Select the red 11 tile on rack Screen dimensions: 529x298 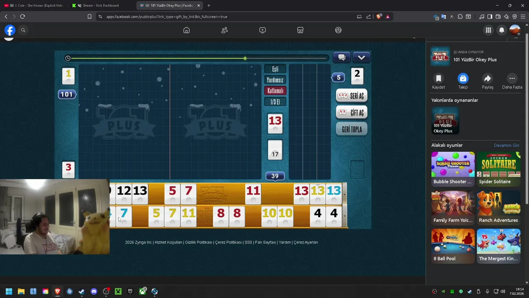click(253, 194)
